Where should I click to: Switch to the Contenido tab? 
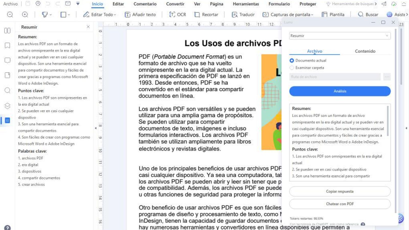pos(365,51)
